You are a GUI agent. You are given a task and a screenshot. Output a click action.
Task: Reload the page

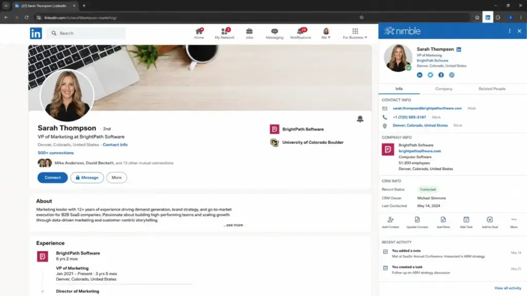pyautogui.click(x=27, y=17)
